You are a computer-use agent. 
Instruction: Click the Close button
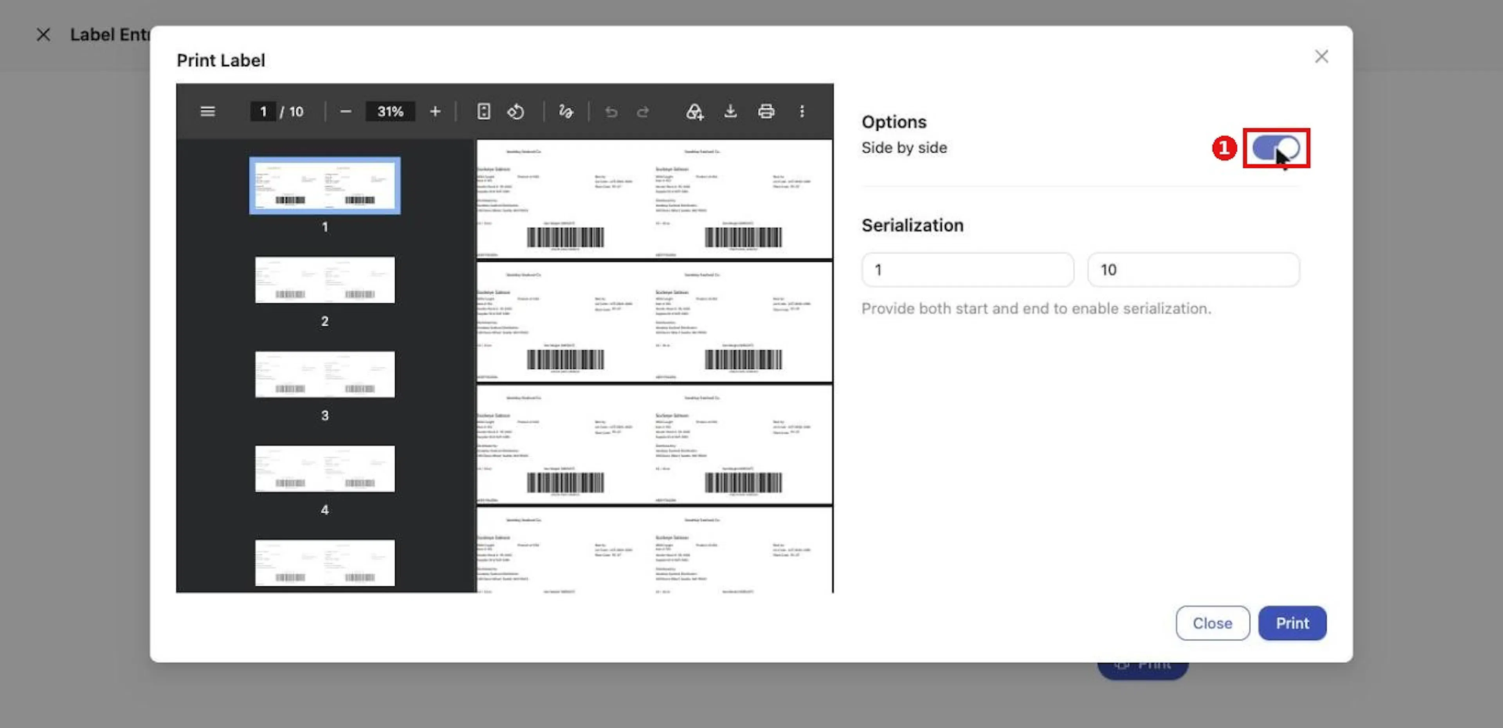point(1213,623)
